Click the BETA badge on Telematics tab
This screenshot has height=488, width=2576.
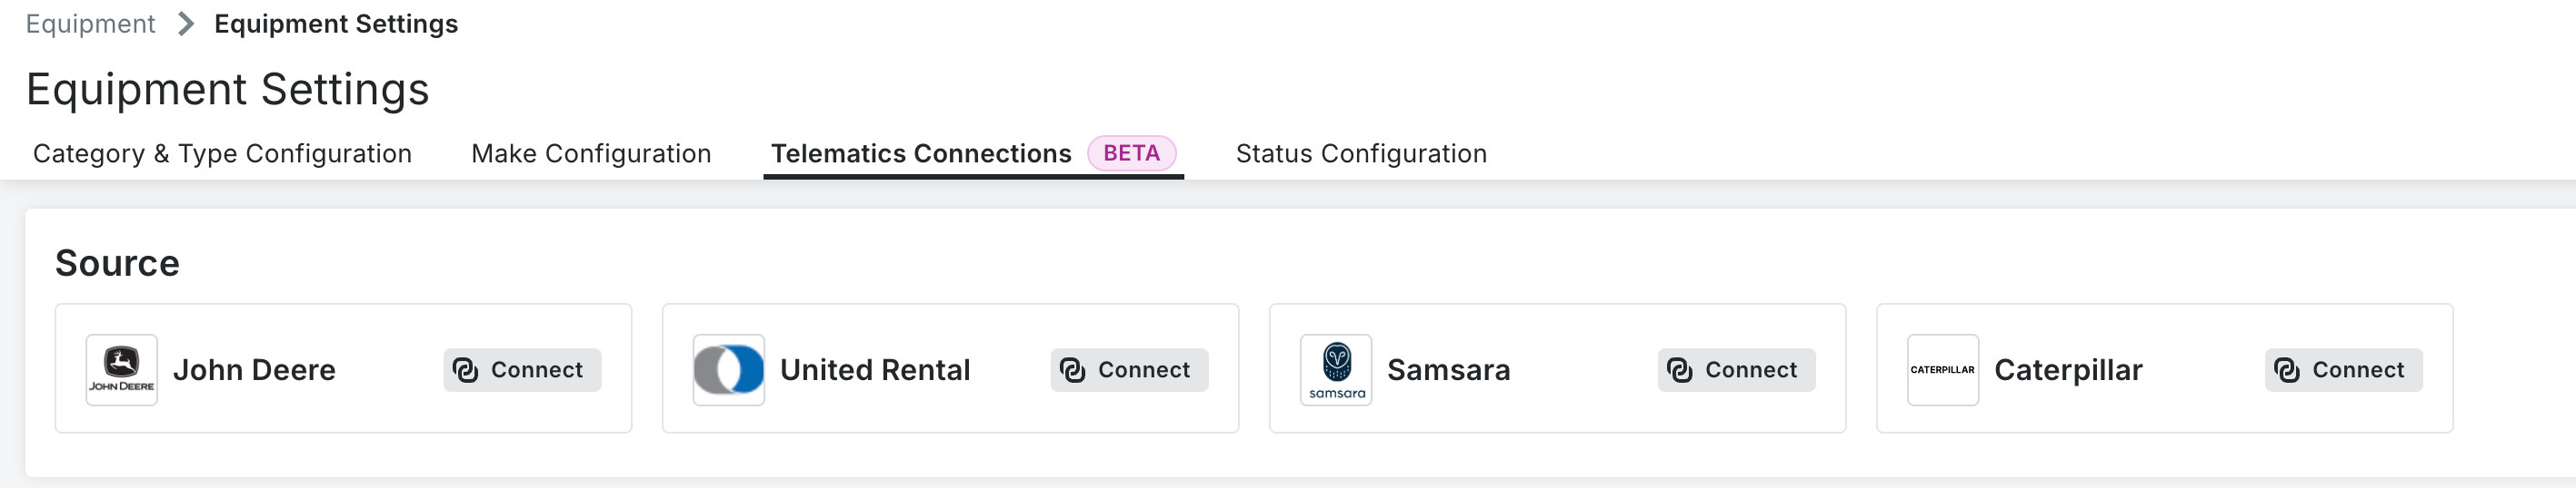[x=1131, y=153]
